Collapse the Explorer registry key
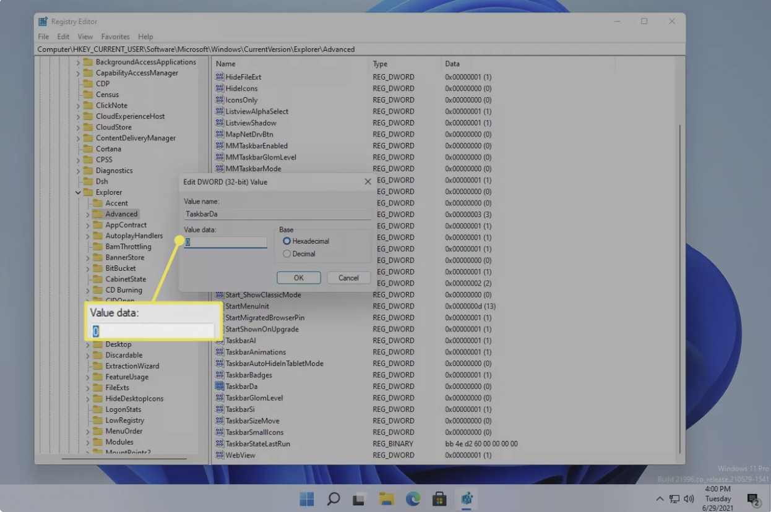 tap(79, 192)
